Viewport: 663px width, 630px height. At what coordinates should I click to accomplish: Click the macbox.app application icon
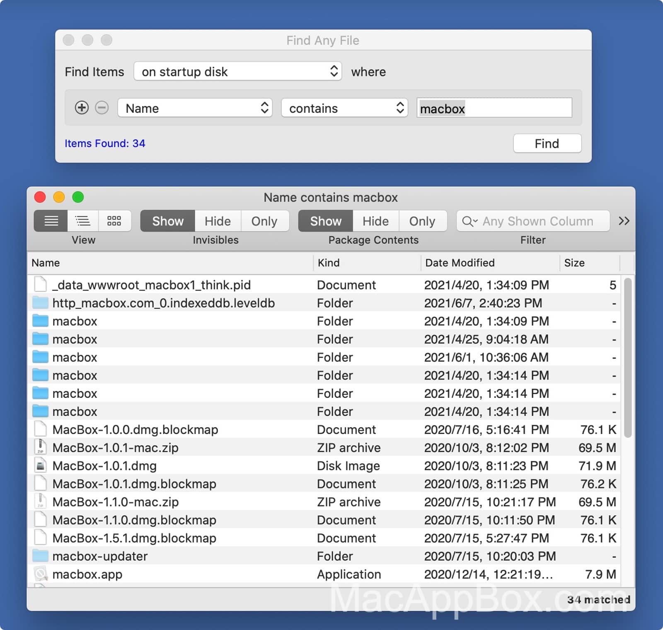(x=40, y=574)
